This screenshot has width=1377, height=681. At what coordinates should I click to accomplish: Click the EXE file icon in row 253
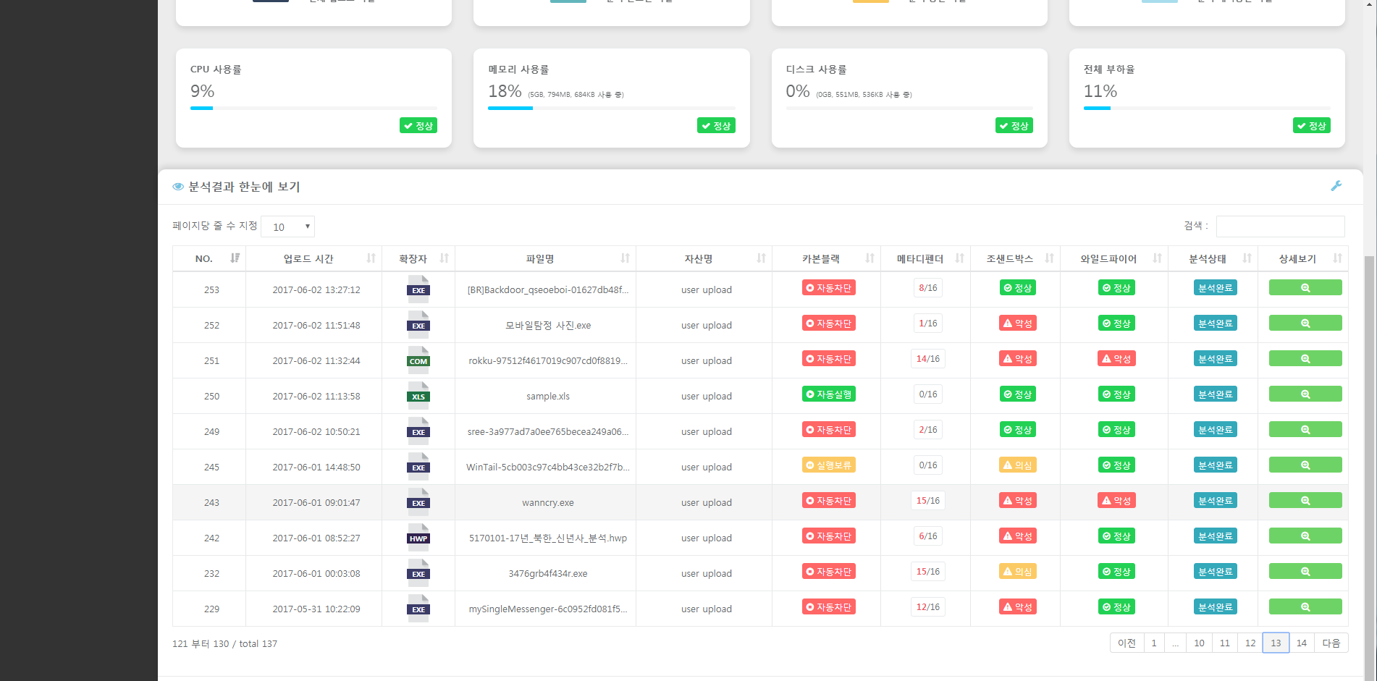point(418,289)
